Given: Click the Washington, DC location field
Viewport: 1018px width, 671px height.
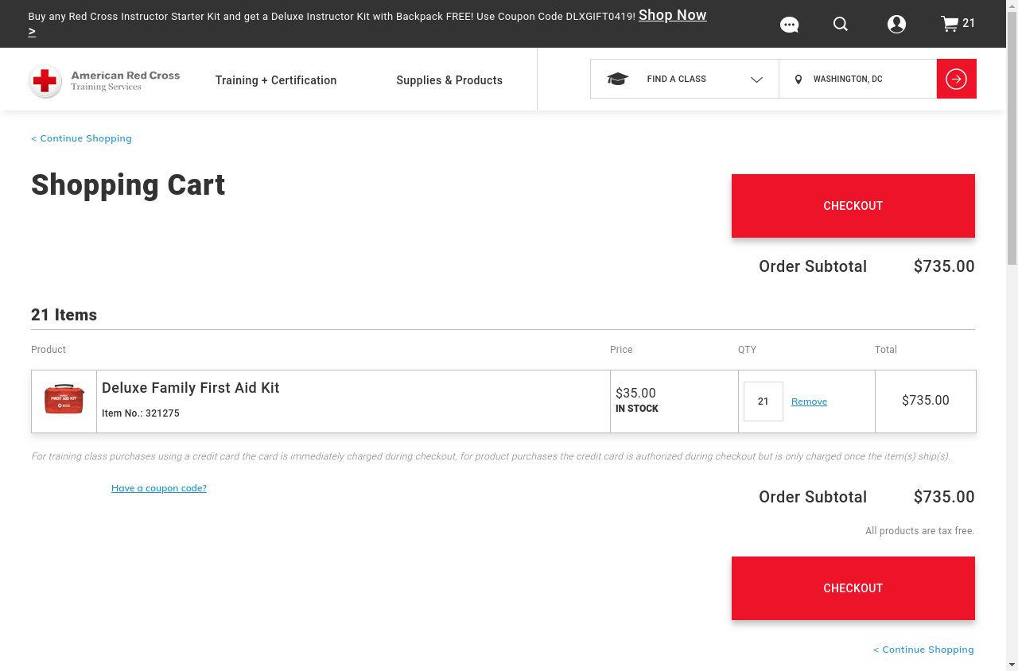Looking at the screenshot, I should coord(867,80).
